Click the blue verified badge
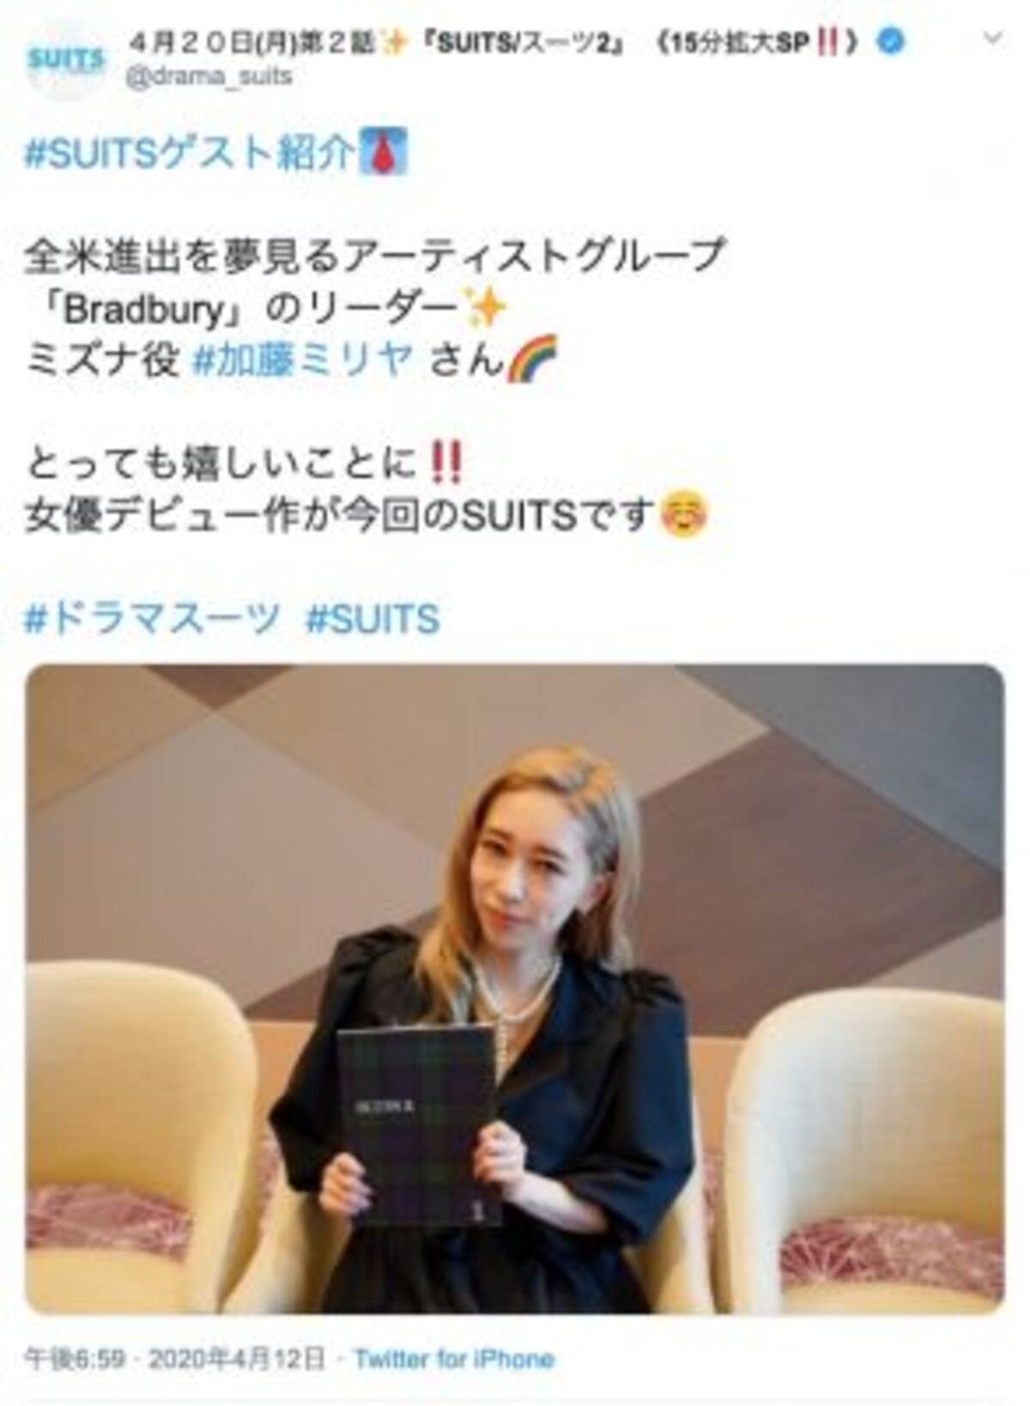This screenshot has width=1030, height=1406. 891,42
